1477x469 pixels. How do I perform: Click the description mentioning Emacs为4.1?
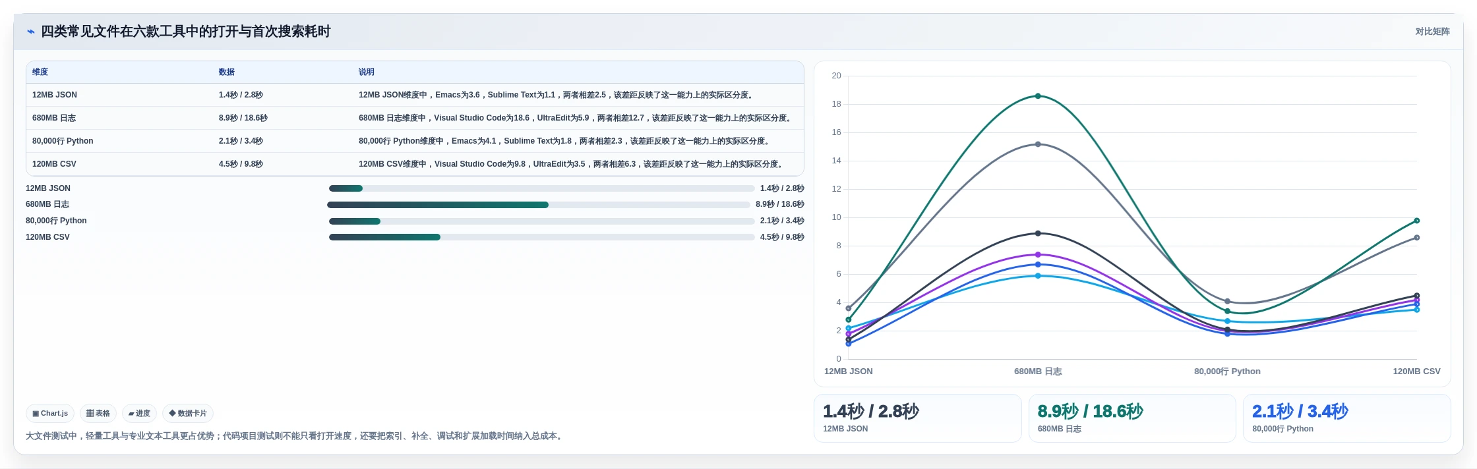[x=564, y=141]
